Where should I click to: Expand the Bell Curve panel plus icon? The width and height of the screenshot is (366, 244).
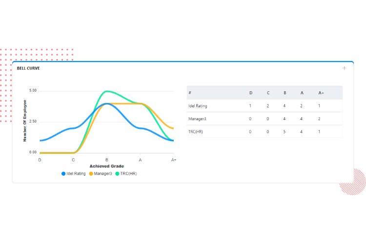click(x=345, y=68)
